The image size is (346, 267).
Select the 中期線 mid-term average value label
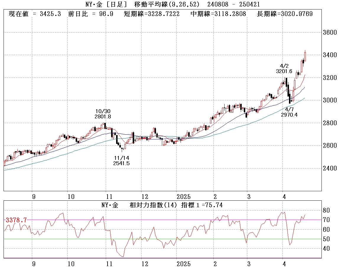(x=218, y=14)
